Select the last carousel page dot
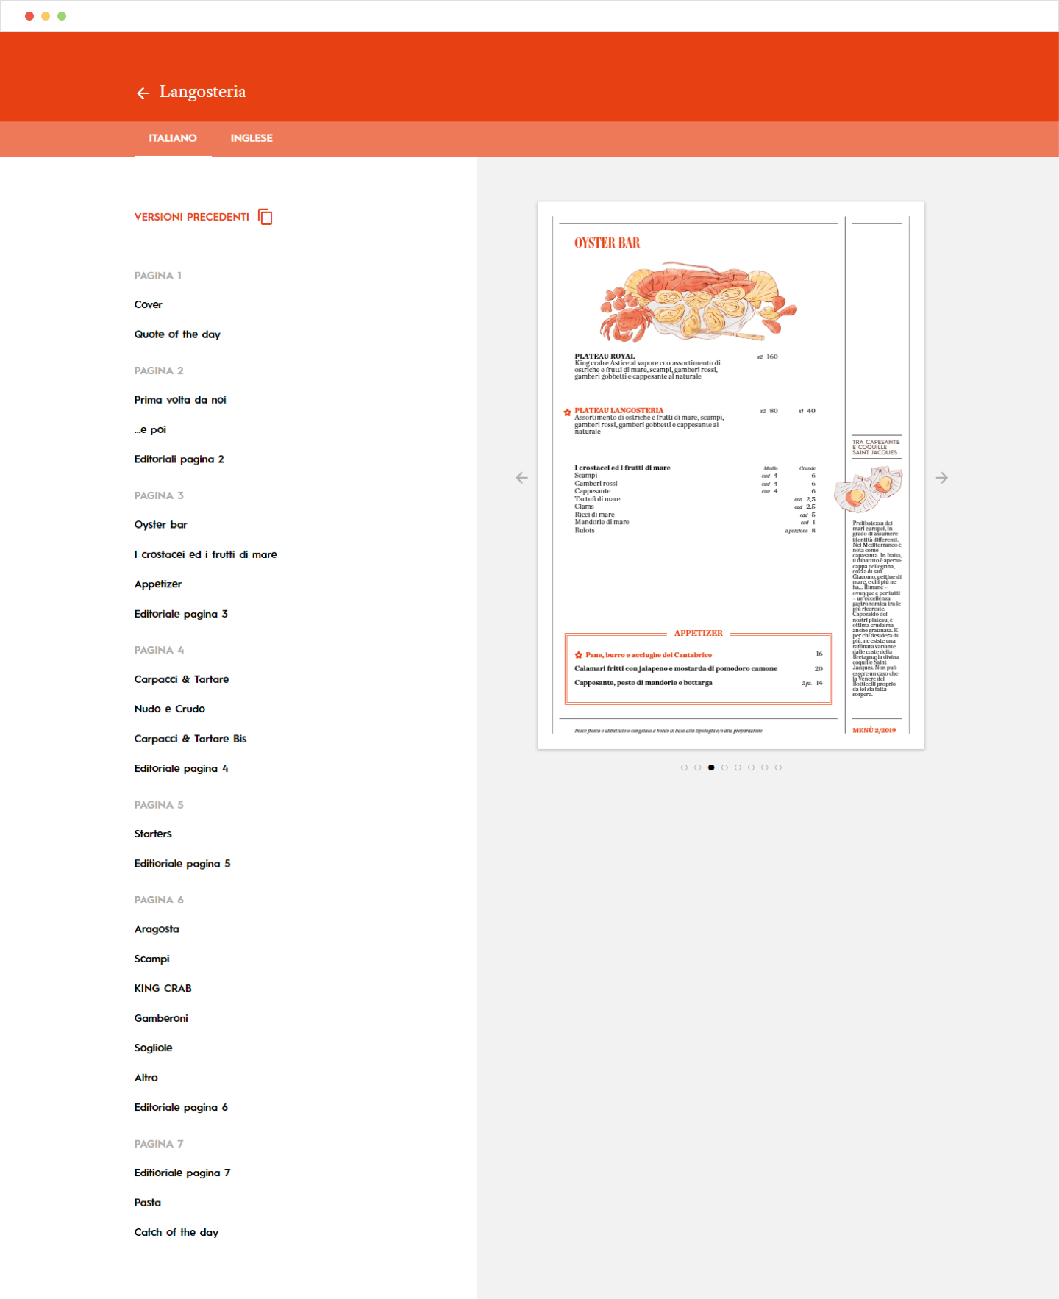1059x1299 pixels. pyautogui.click(x=778, y=767)
